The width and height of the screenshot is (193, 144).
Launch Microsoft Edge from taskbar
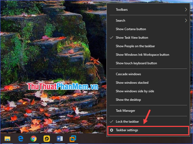point(21,139)
